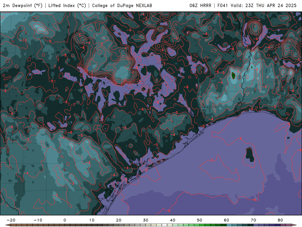Click the right arrow end of color bar
Screen dimensions: 302x227
tap(294, 225)
